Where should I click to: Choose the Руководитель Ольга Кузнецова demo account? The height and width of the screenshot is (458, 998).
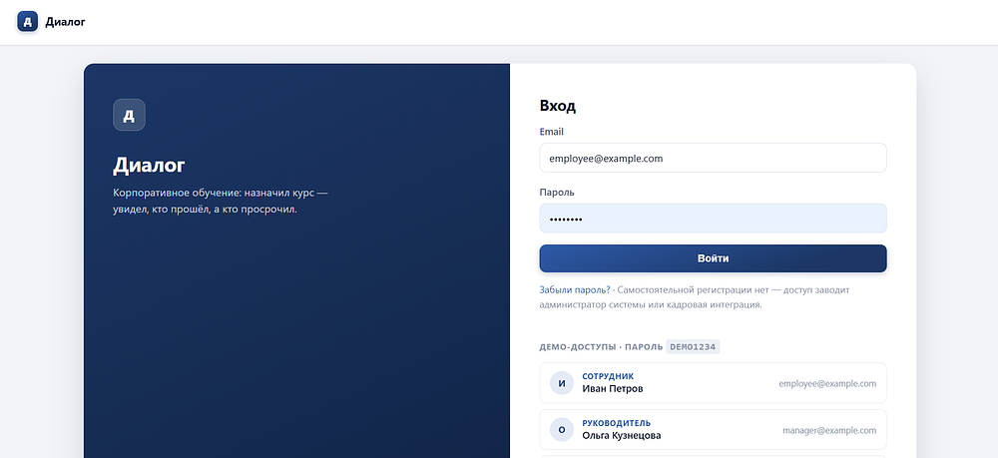pos(713,430)
